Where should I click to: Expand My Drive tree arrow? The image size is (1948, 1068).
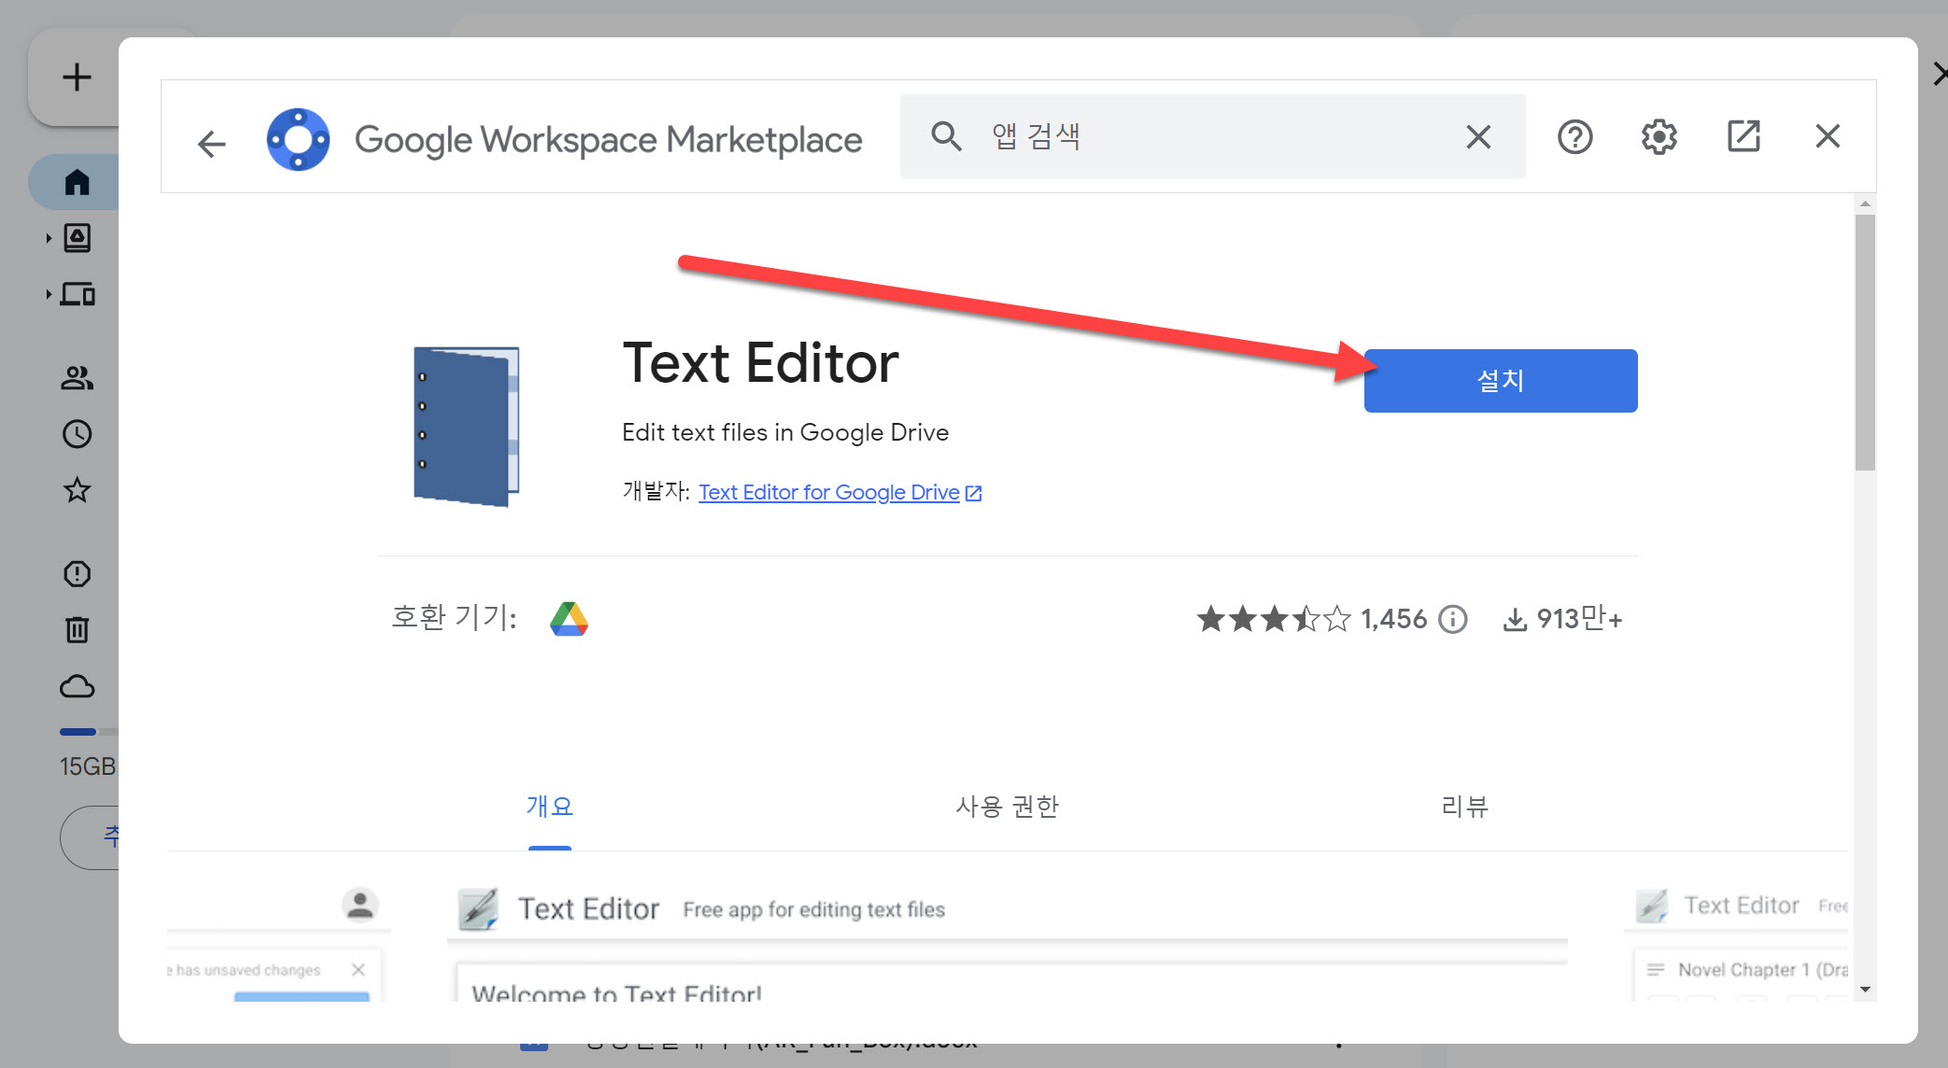[49, 238]
